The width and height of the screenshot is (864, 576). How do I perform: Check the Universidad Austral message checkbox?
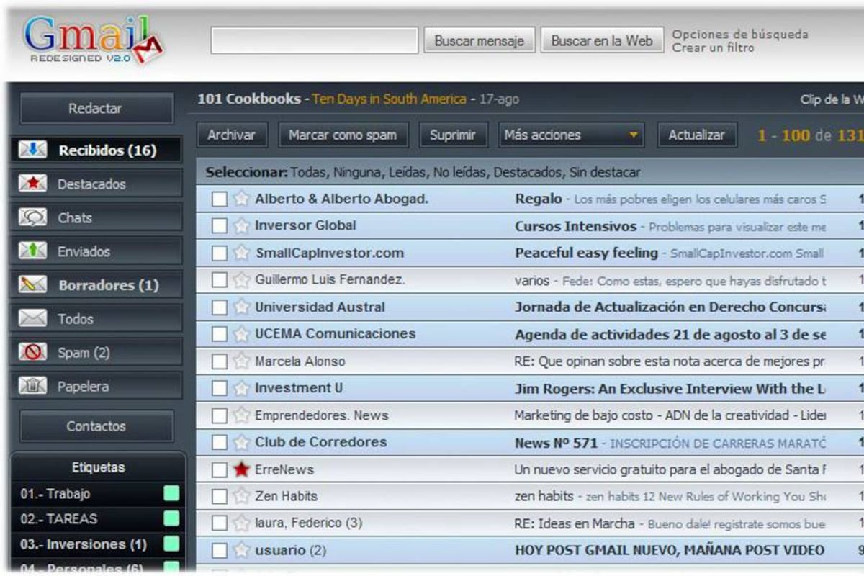click(220, 307)
